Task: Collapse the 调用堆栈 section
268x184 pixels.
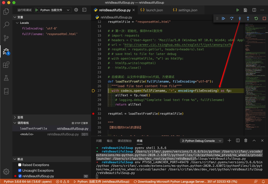Action: point(15,123)
